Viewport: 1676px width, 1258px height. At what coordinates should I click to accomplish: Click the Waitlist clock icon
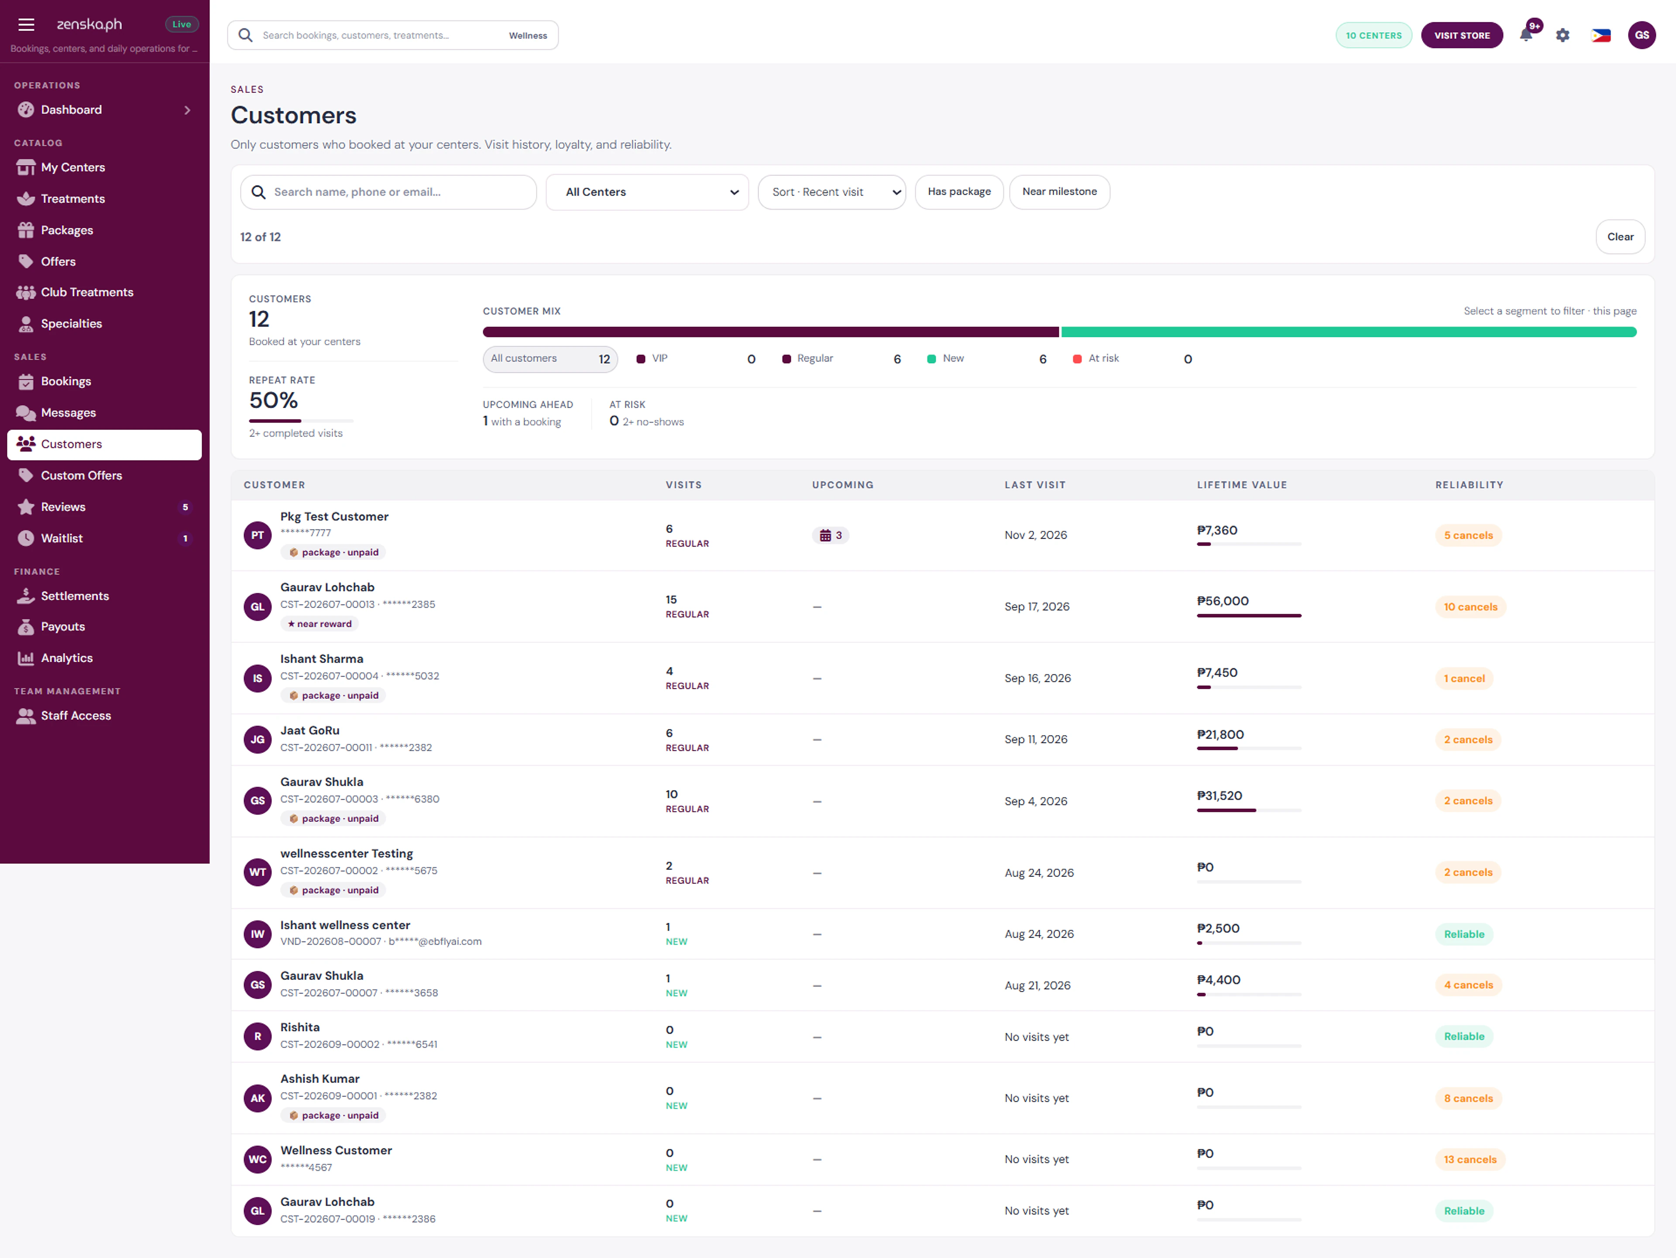click(x=26, y=538)
